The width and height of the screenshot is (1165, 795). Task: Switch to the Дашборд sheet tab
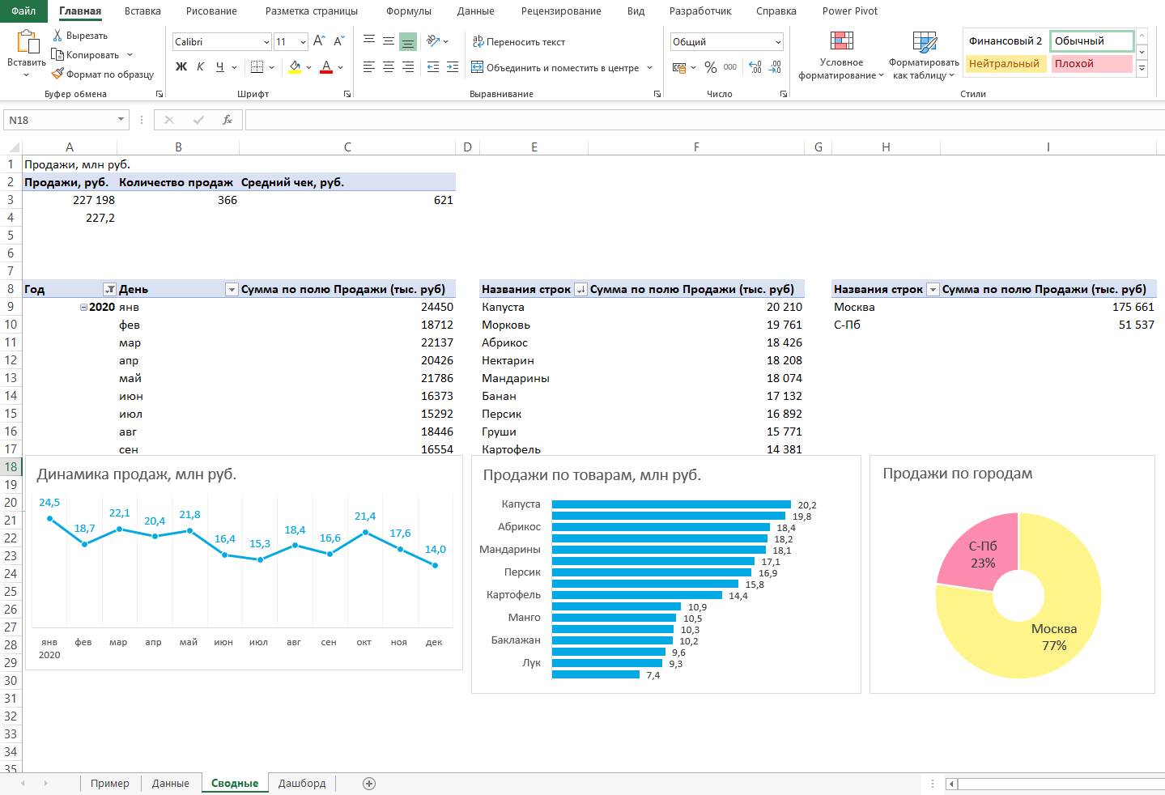click(x=302, y=783)
